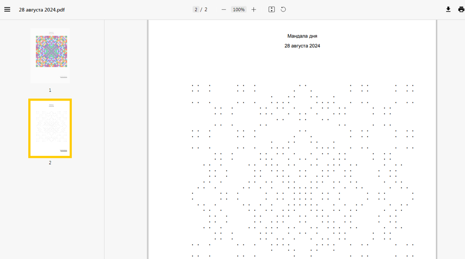Click the fit to page icon
This screenshot has width=465, height=259.
click(272, 9)
